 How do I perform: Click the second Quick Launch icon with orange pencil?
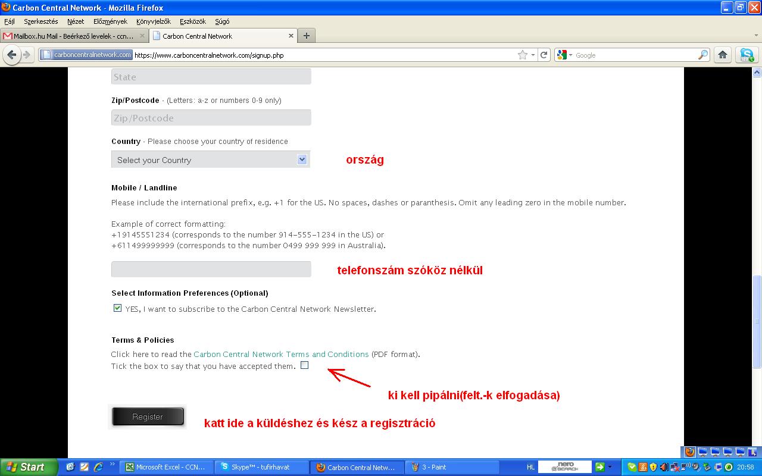click(84, 467)
